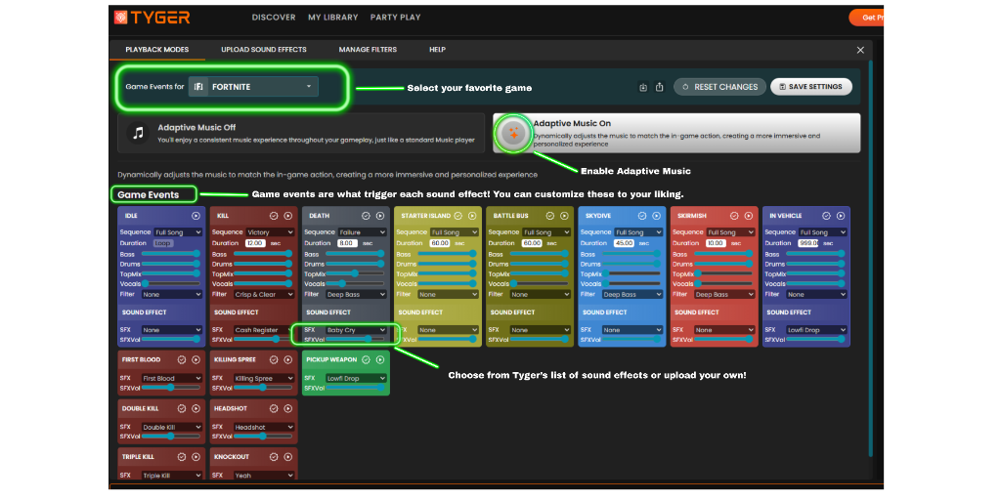Toggle the KILL event enabled checkmark
The image size is (1001, 500).
(x=274, y=216)
